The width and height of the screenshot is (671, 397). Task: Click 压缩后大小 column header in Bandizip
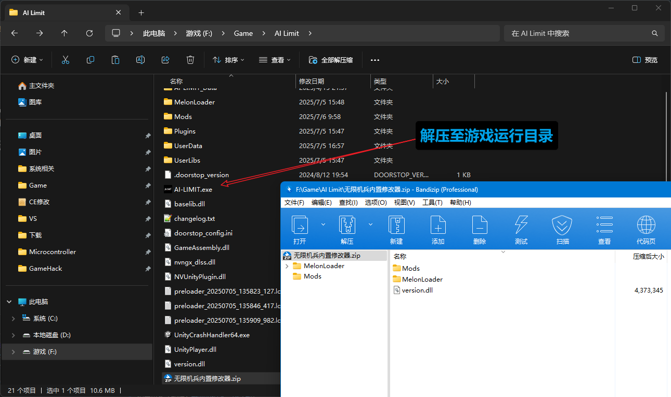[648, 256]
